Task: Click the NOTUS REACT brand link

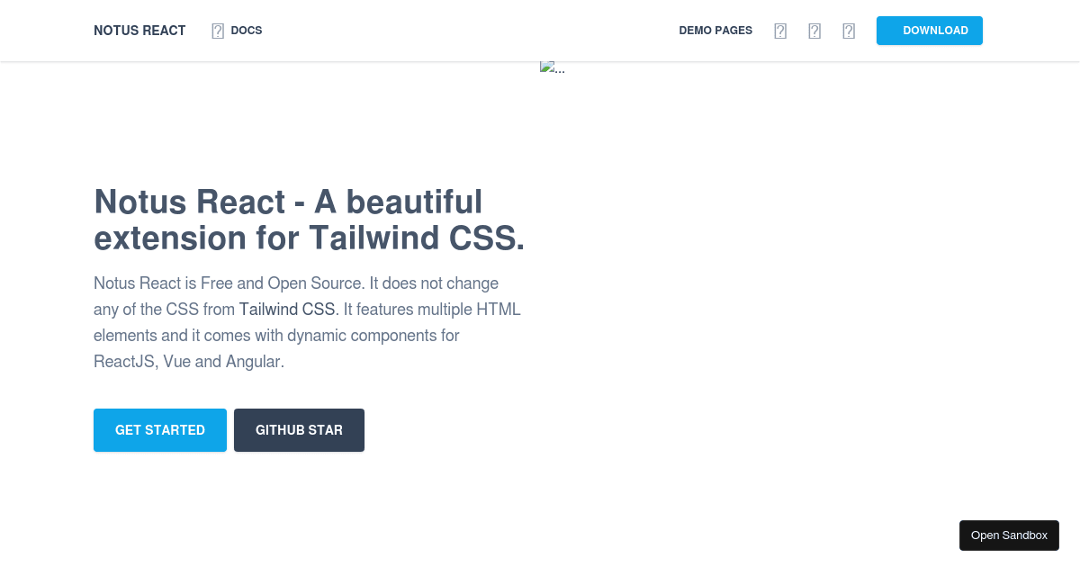Action: (139, 31)
